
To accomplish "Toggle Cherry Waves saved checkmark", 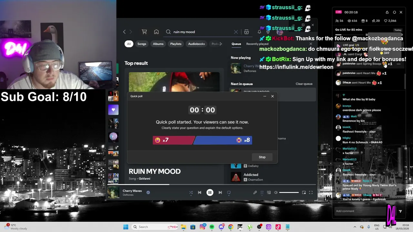I will pyautogui.click(x=148, y=192).
